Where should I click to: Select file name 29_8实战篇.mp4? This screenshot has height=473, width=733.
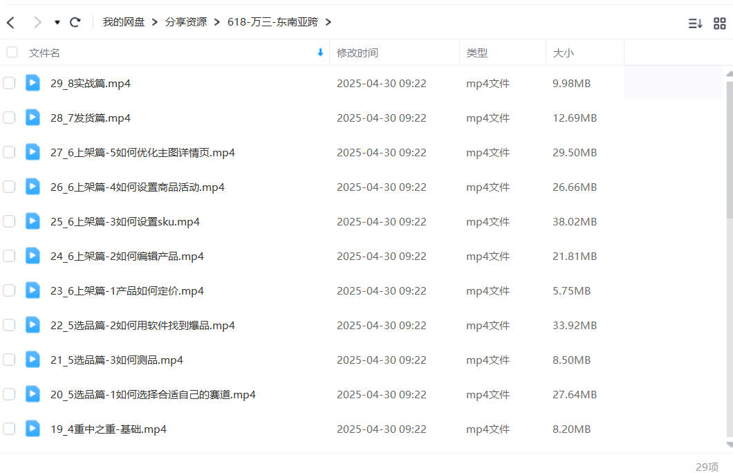coord(90,84)
